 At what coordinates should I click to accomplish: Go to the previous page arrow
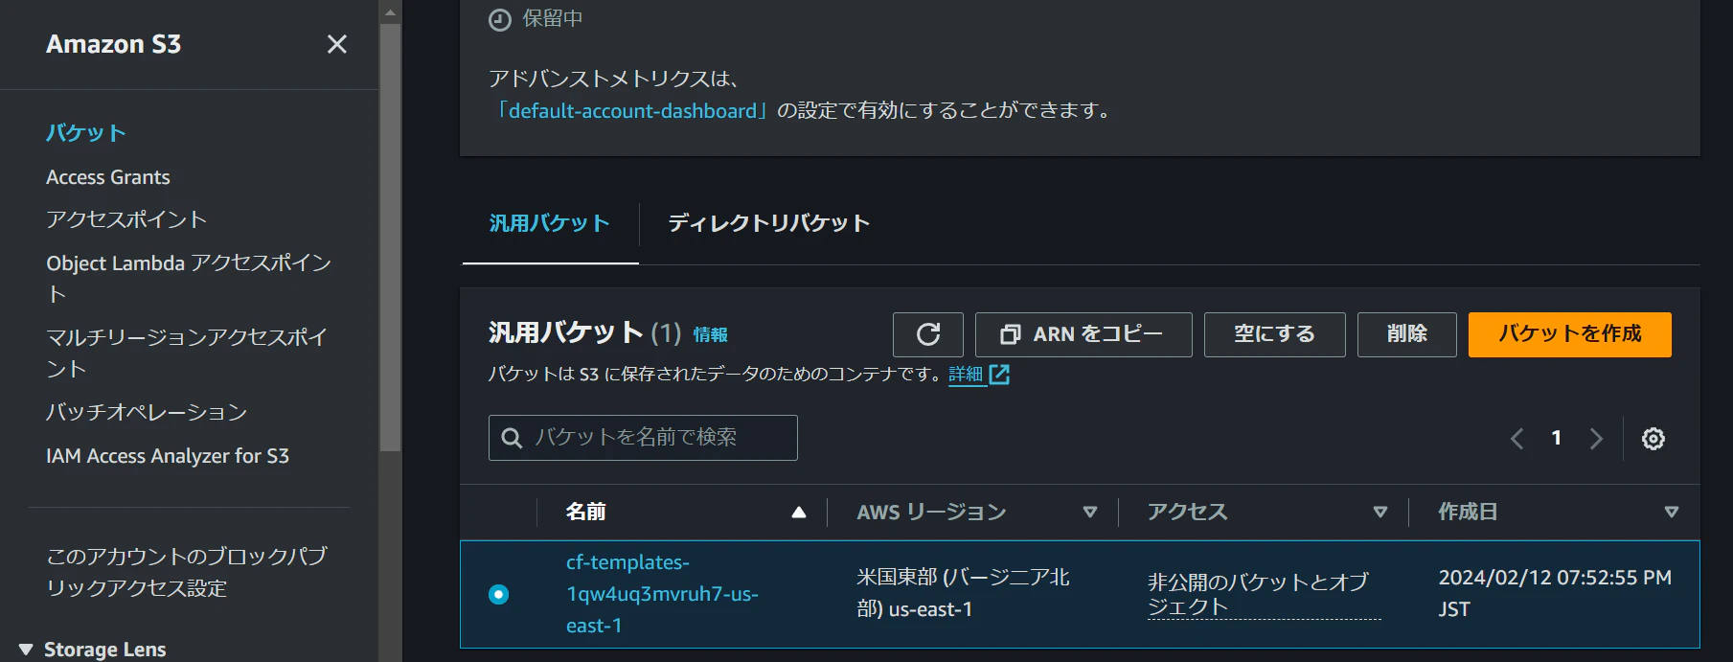pos(1517,439)
